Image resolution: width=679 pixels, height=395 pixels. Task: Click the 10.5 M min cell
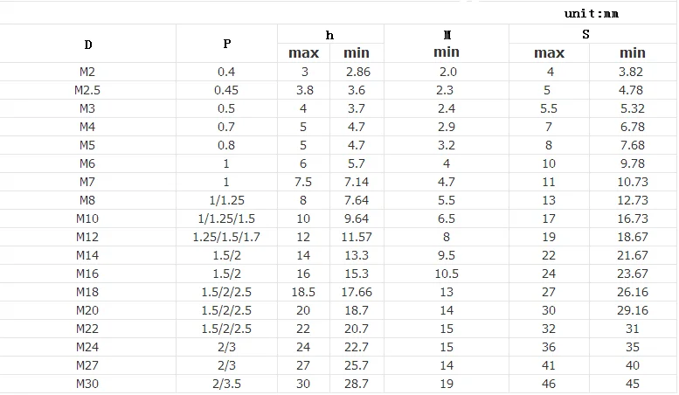click(x=447, y=274)
